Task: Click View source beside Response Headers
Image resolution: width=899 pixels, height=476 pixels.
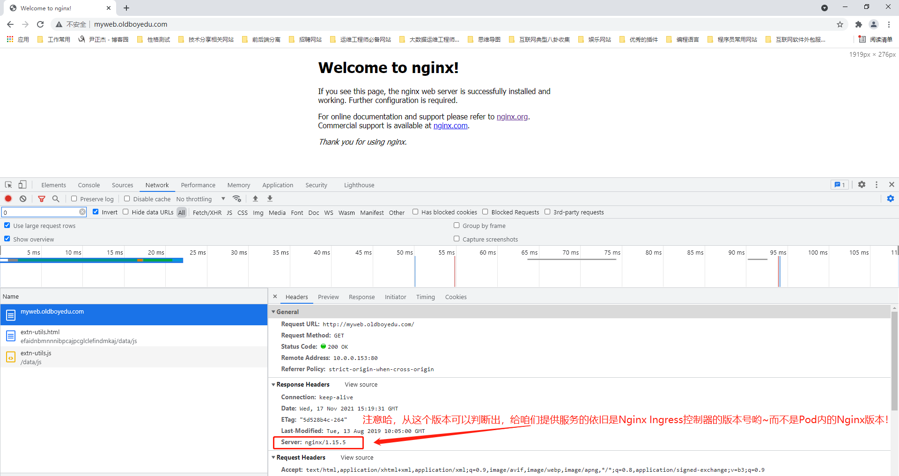Action: coord(361,385)
